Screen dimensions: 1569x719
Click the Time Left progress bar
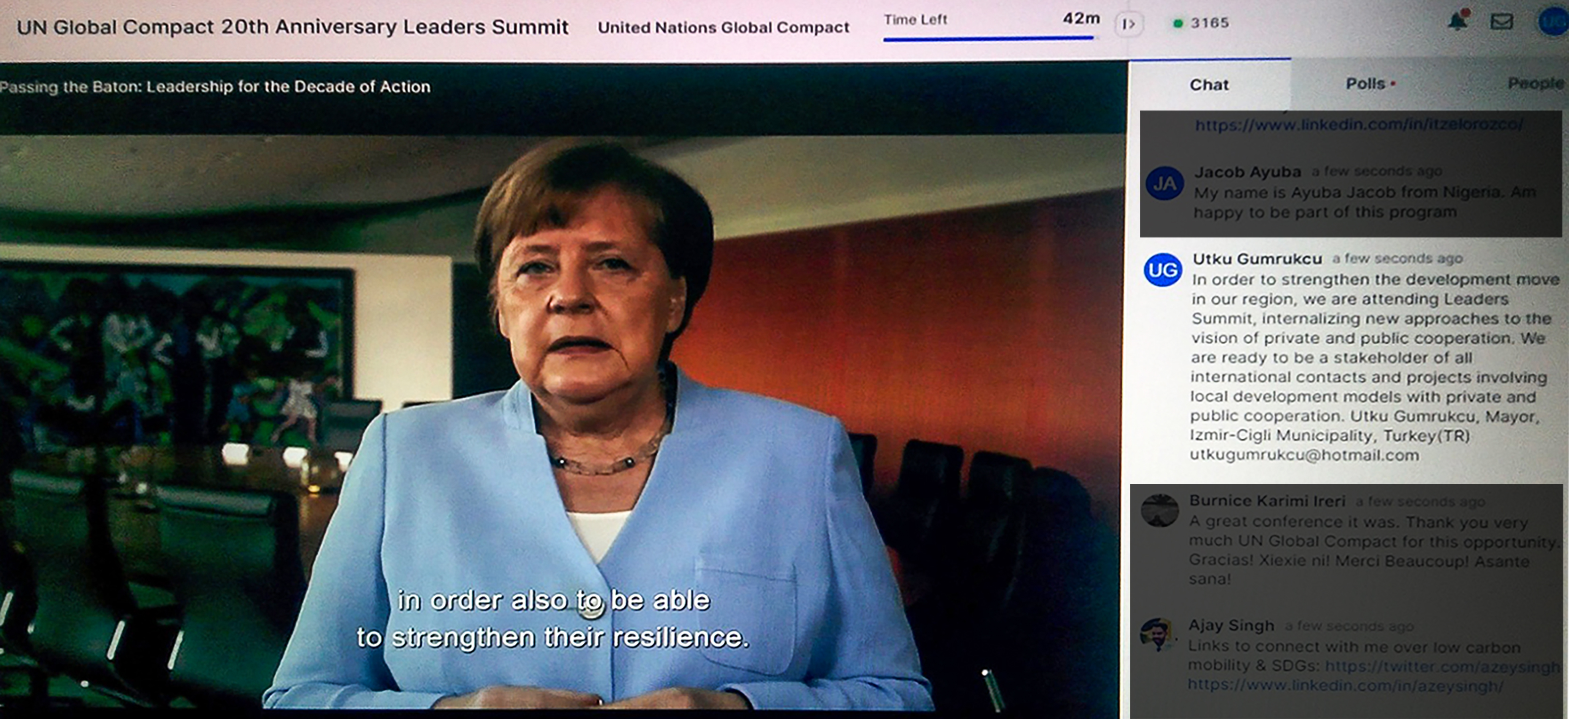click(988, 38)
